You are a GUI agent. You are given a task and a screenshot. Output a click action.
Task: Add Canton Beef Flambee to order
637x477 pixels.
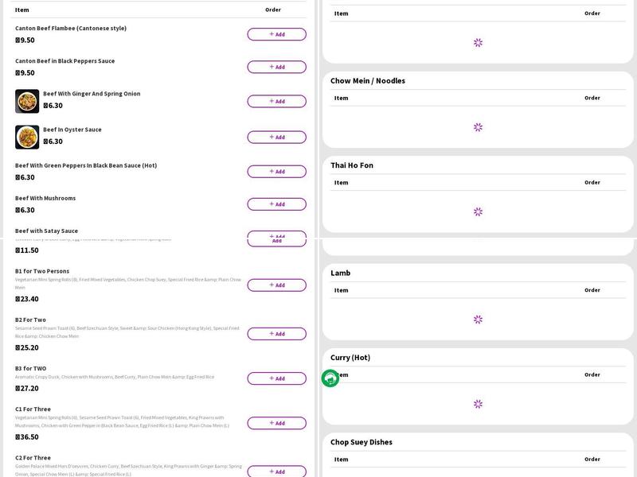pyautogui.click(x=276, y=34)
